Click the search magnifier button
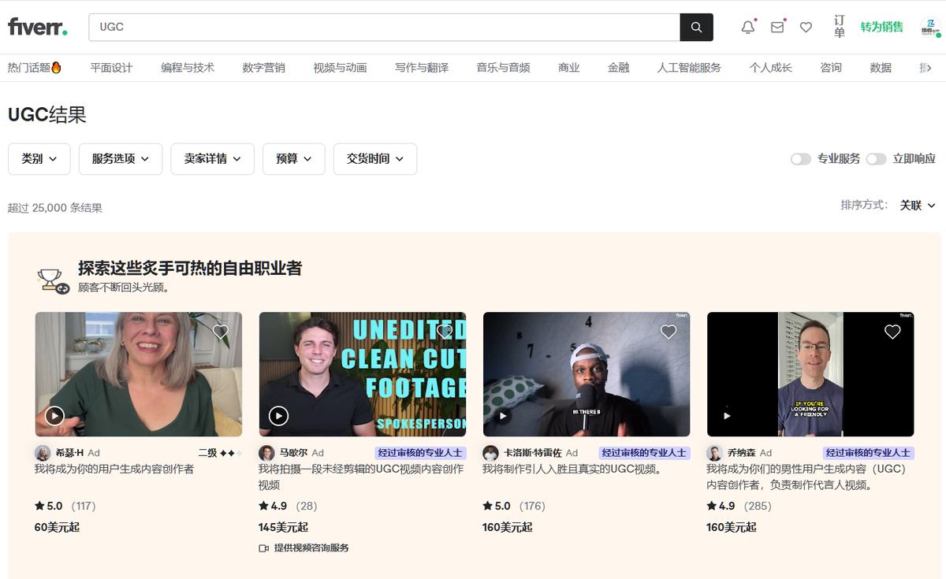946x579 pixels. (x=696, y=27)
